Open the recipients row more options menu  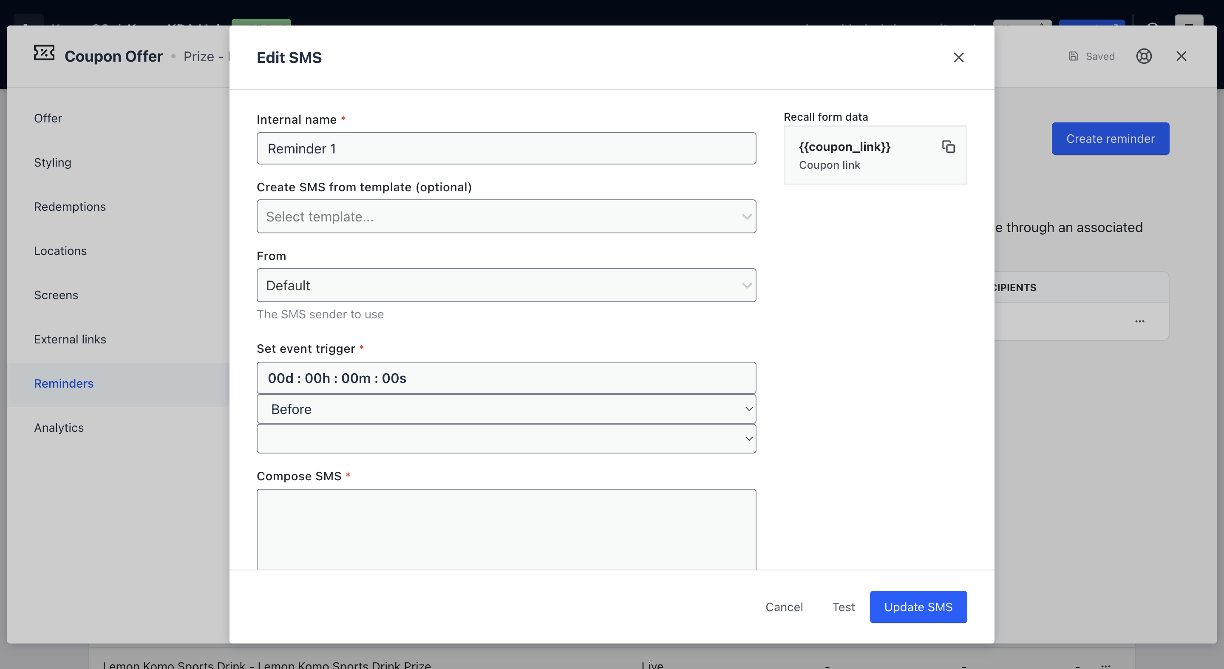[1139, 321]
